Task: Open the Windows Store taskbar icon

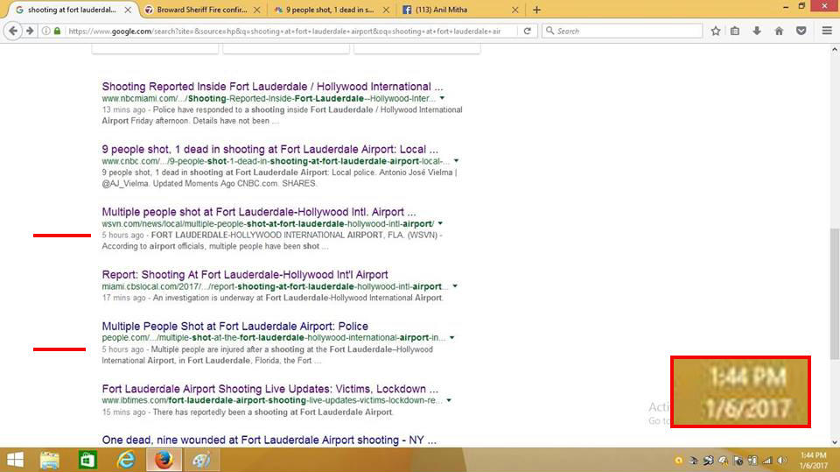Action: point(87,461)
